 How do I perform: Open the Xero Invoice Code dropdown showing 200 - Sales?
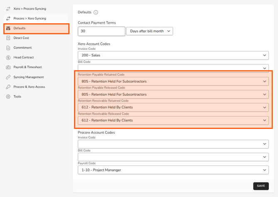coord(173,55)
